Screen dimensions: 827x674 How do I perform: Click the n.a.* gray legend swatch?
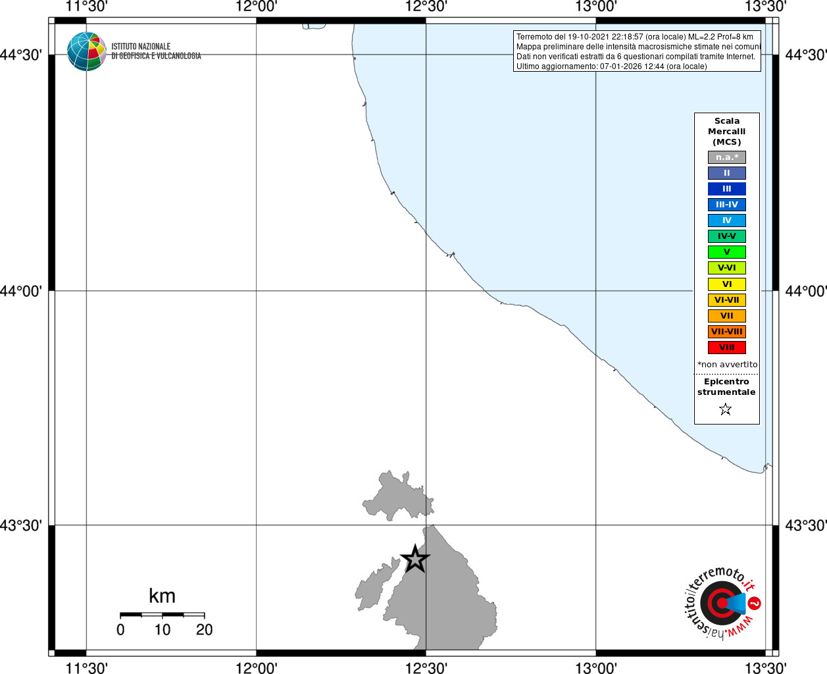click(727, 157)
